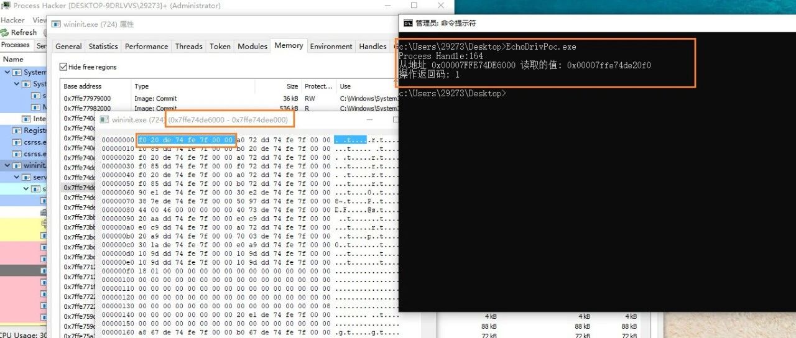Open the Statistics tab
This screenshot has height=338, width=796.
[x=103, y=47]
